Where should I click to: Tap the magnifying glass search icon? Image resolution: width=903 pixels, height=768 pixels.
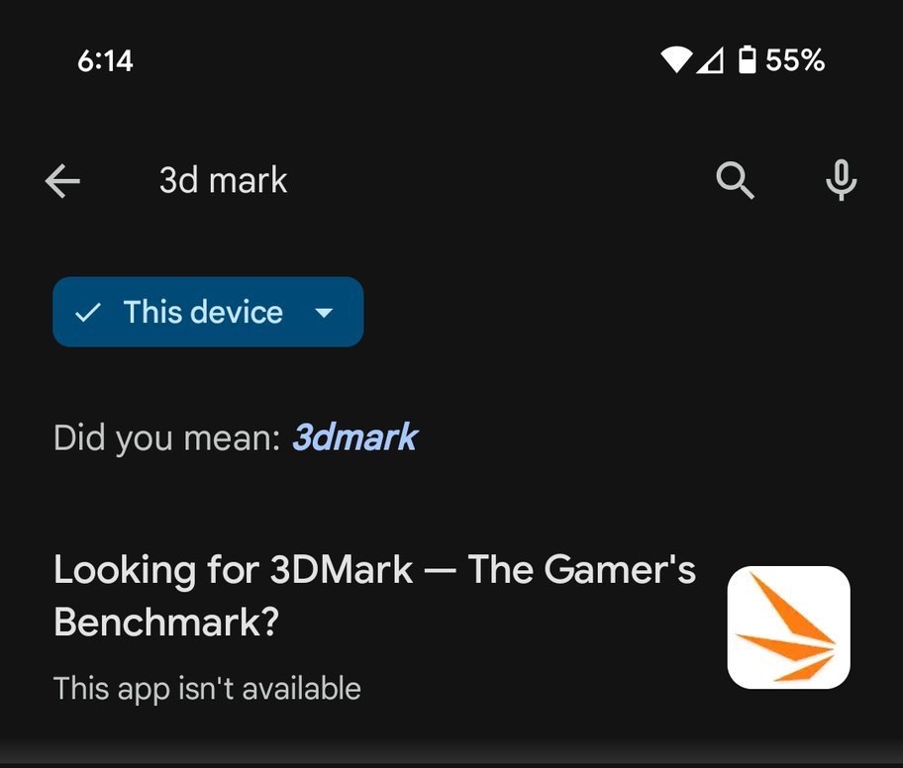[x=735, y=180]
